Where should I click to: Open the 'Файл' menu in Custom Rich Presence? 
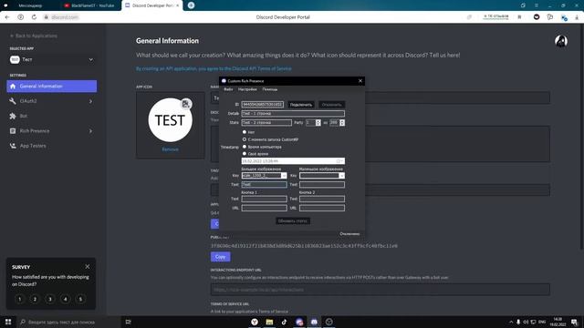(228, 89)
